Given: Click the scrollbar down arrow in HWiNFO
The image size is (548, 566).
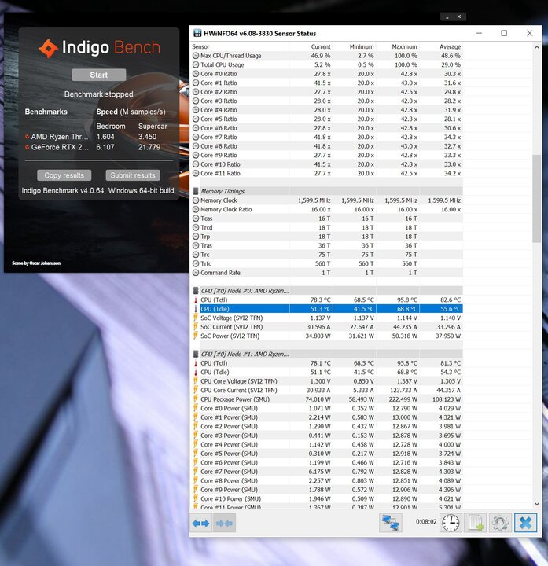Looking at the screenshot, I should tap(537, 504).
